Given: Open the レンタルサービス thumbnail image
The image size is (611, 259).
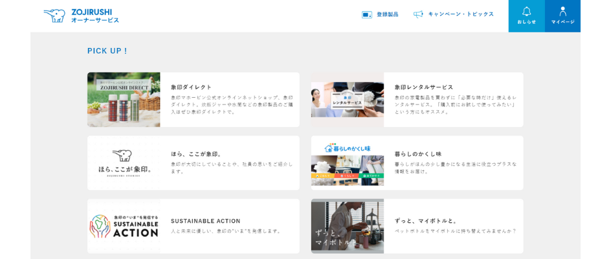Looking at the screenshot, I should coord(347,100).
